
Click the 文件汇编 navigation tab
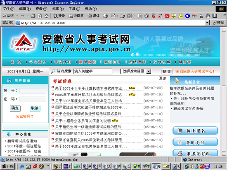162,62
